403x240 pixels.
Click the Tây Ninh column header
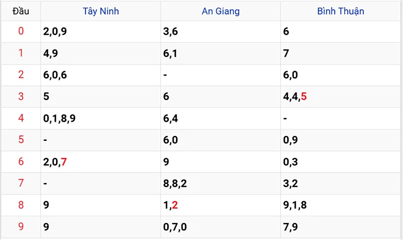click(x=101, y=11)
